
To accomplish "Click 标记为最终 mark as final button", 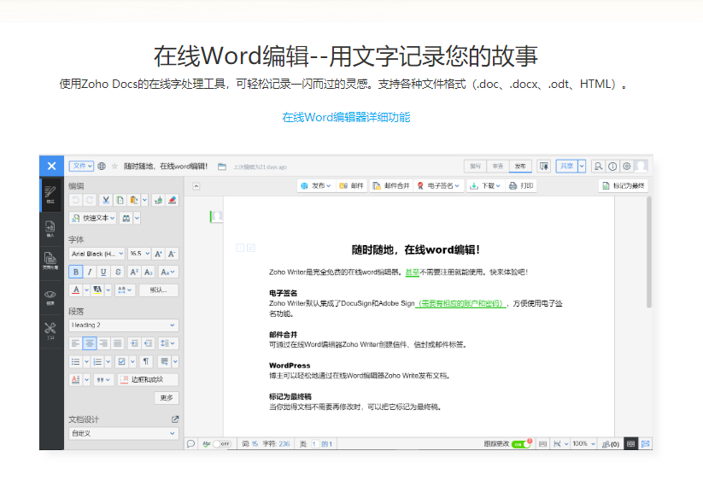I will click(624, 185).
